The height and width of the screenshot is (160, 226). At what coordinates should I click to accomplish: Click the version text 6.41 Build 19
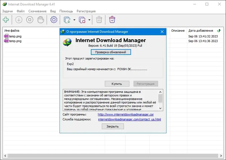click(115, 46)
